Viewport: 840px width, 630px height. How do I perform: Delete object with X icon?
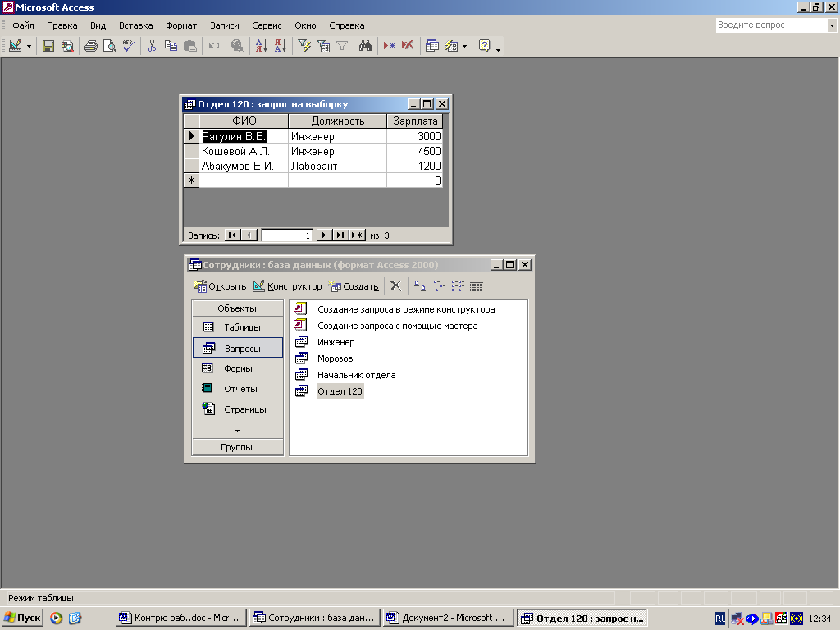pos(395,286)
